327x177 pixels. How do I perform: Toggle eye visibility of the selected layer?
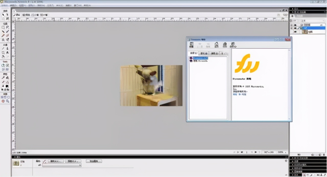pyautogui.click(x=295, y=28)
